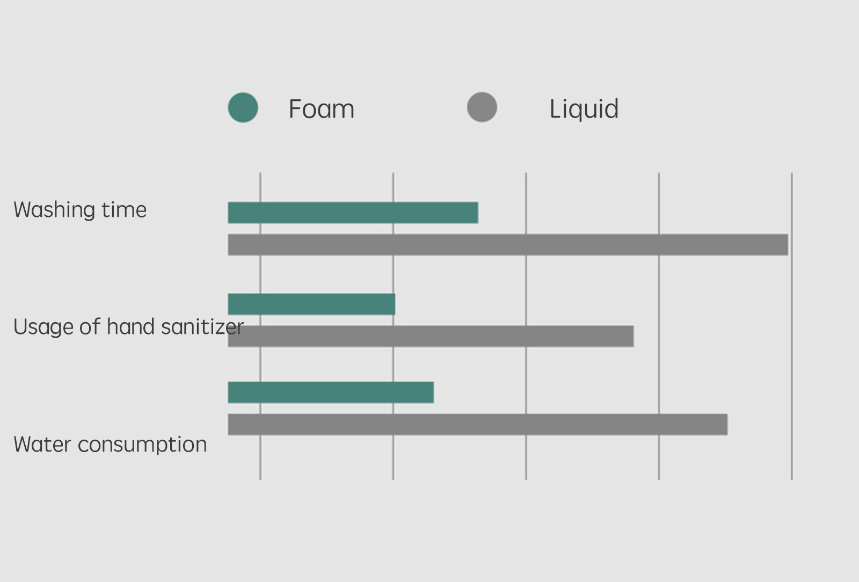Click the right end of the shortest teal bar
This screenshot has height=582, width=859.
tap(392, 304)
